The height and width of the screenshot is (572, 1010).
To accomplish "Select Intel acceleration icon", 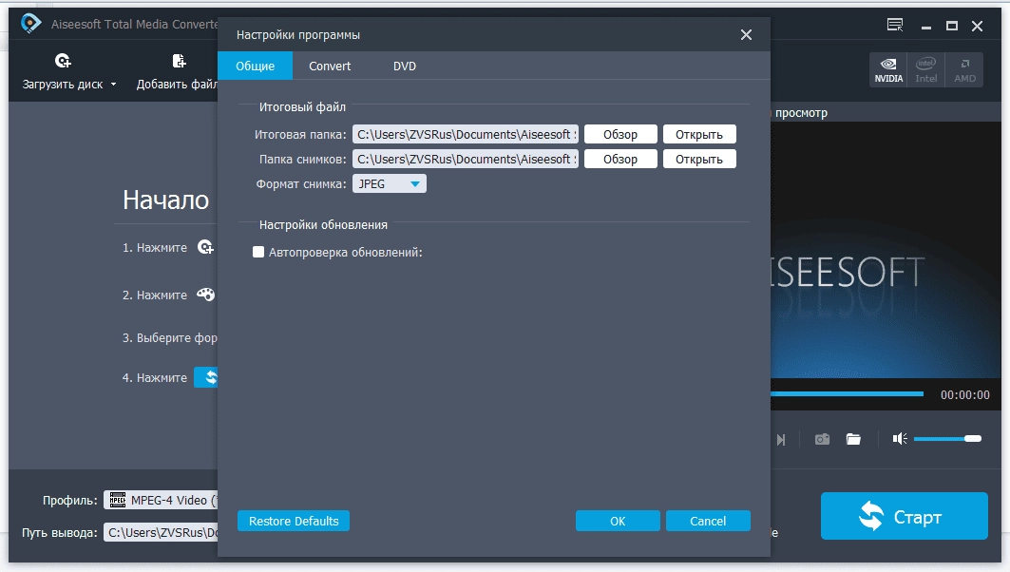I will [x=925, y=70].
